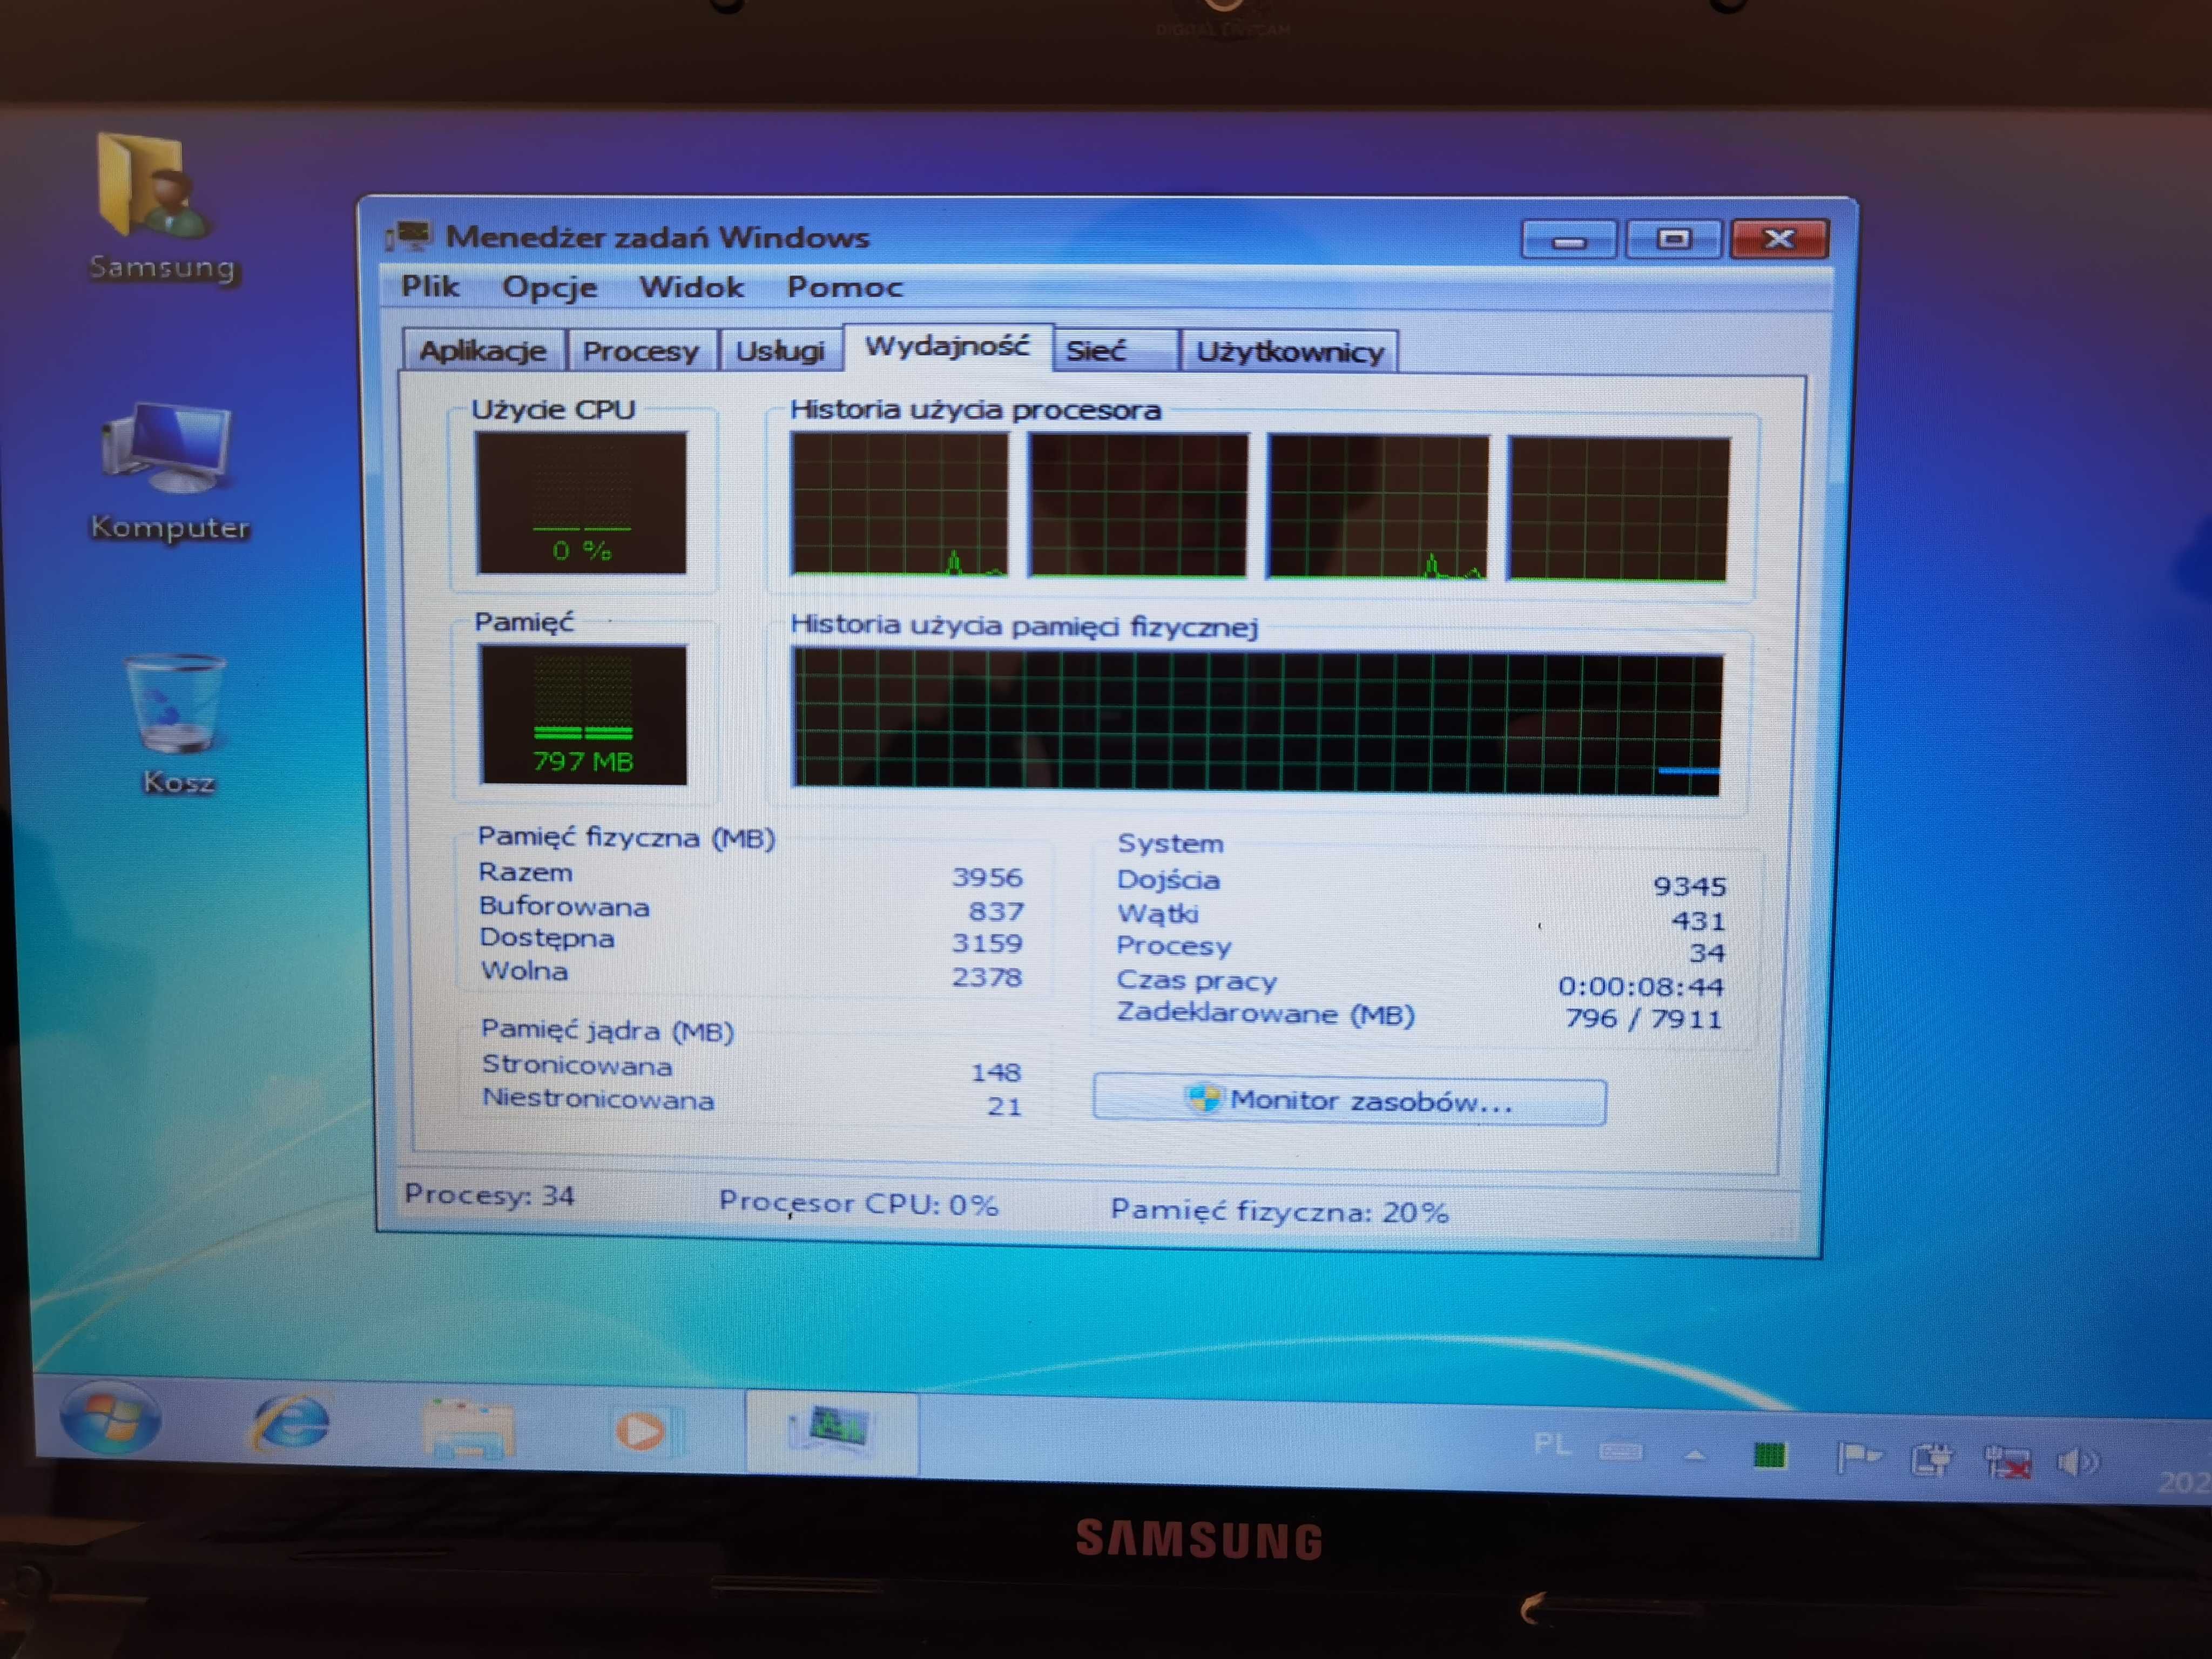Screen dimensions: 2212x1659
Task: Click the Zadeklarowane value 796 / 7911
Action: 1644,1018
